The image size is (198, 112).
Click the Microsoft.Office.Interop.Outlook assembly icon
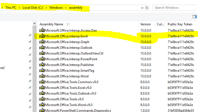(42, 47)
